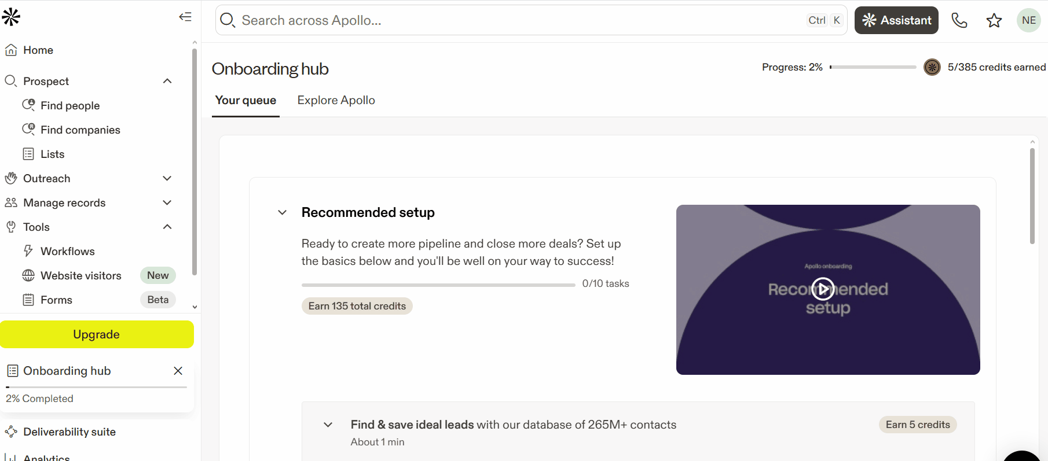Play the Recommended setup video
1048x461 pixels.
[x=823, y=289]
